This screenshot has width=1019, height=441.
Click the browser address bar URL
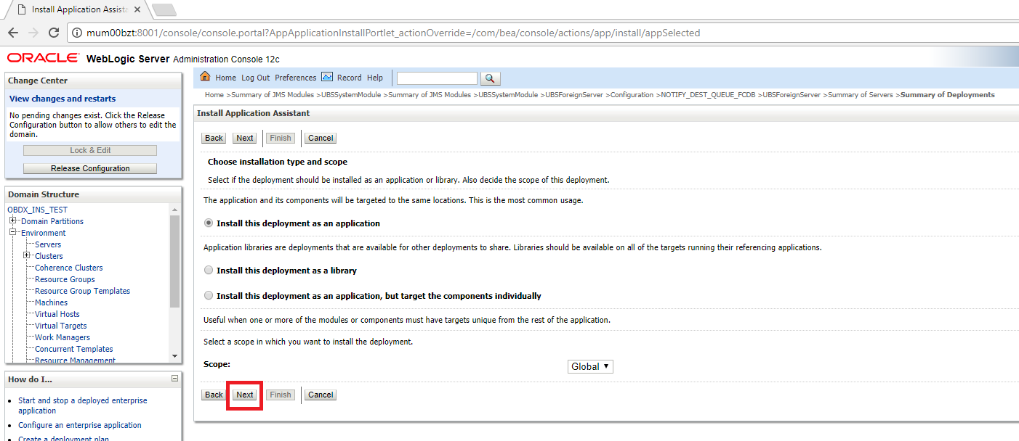(393, 33)
